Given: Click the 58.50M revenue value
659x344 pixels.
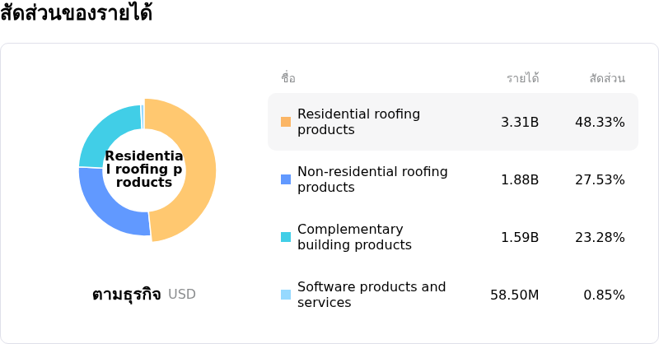Looking at the screenshot, I should (514, 295).
